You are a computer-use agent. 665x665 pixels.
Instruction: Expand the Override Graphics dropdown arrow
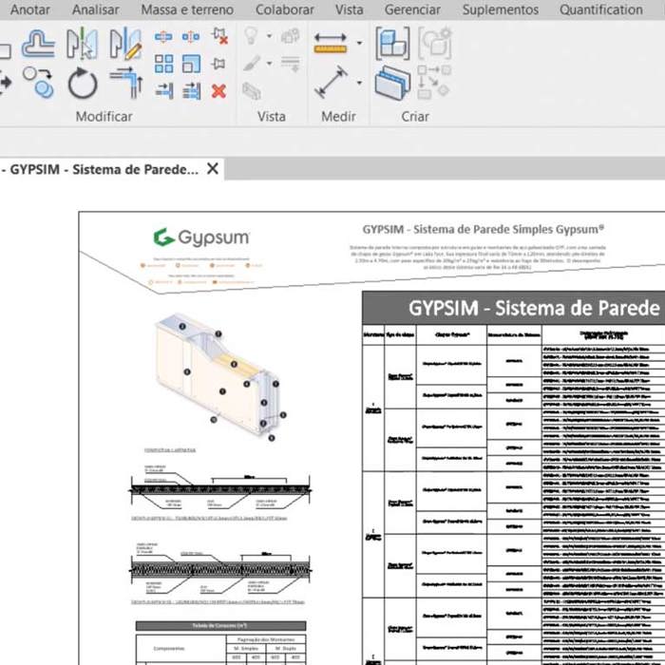click(x=269, y=64)
